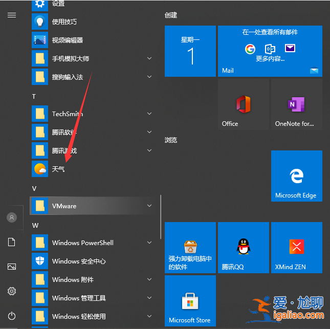
Task: Click the 创建 group heading
Action: [171, 15]
